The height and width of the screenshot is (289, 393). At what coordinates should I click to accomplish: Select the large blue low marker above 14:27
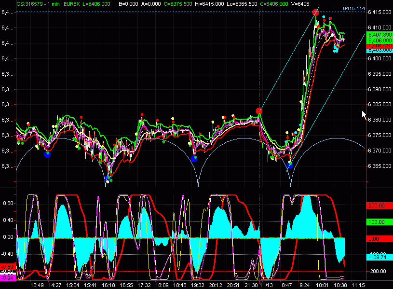(x=47, y=154)
